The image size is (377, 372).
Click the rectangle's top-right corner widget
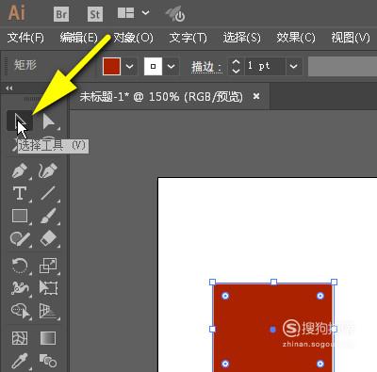(320, 296)
